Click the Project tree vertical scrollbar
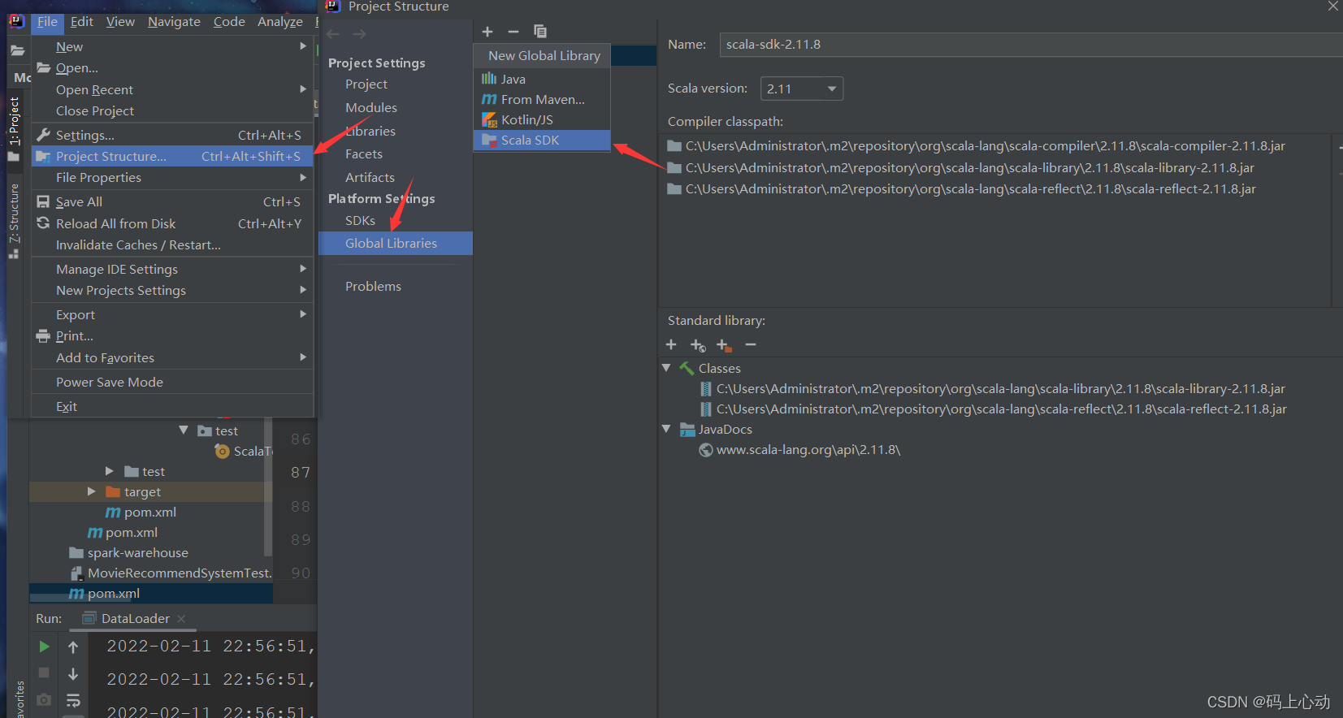This screenshot has height=718, width=1343. point(268,487)
